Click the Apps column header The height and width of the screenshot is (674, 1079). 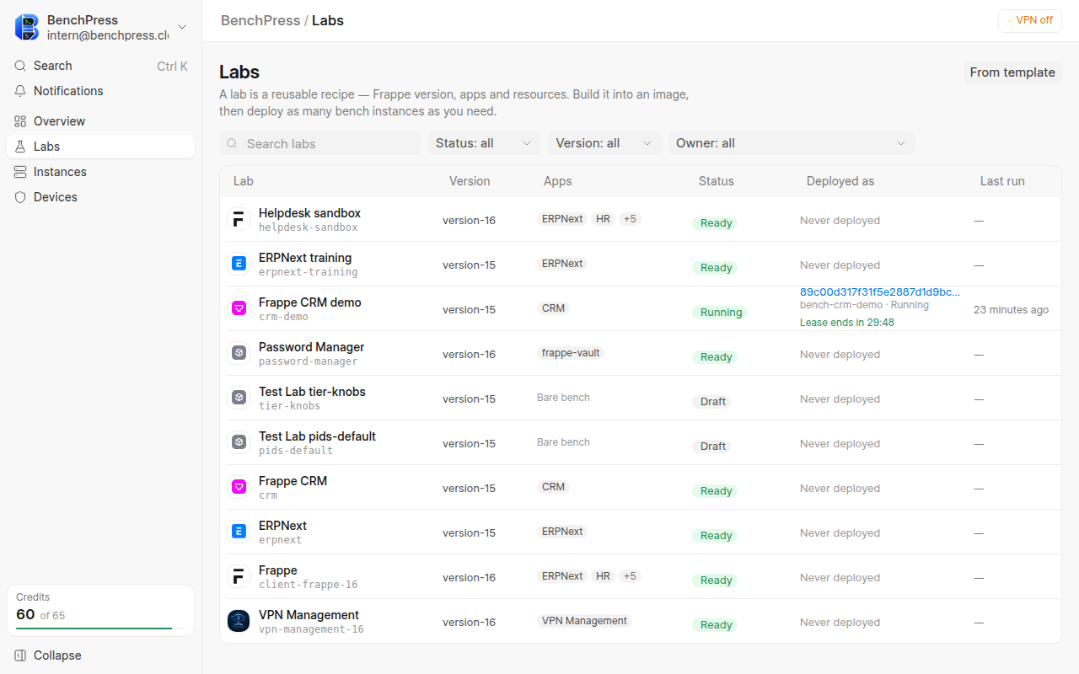pyautogui.click(x=558, y=181)
